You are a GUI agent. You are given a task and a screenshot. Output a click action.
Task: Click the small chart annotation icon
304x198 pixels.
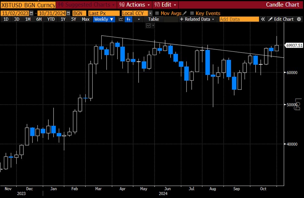(x=148, y=26)
